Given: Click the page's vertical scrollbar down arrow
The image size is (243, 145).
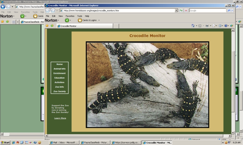Looking at the screenshot, I should (233, 133).
